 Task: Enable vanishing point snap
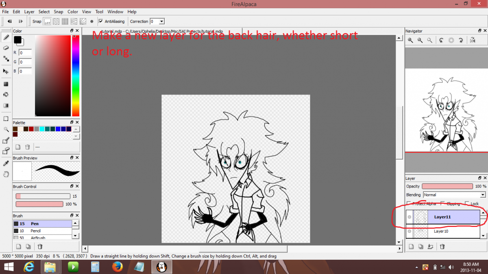(x=74, y=21)
